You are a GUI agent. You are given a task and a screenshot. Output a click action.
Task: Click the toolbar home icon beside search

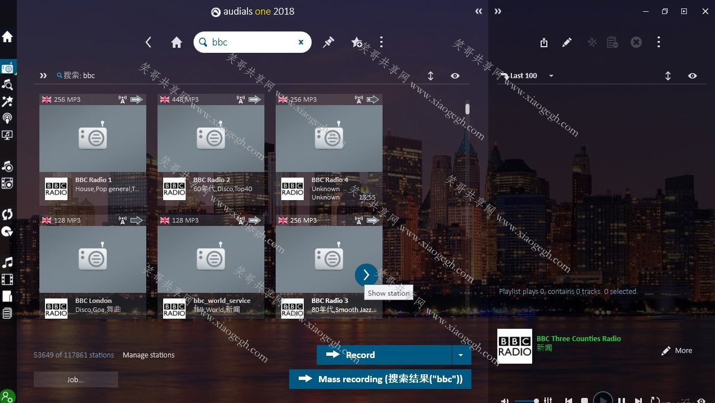click(177, 42)
